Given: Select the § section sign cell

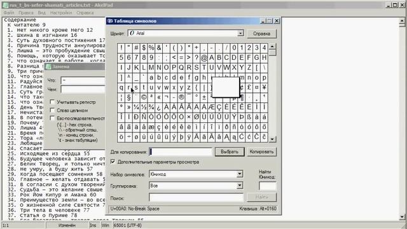Looking at the screenshot, I should [x=128, y=97].
